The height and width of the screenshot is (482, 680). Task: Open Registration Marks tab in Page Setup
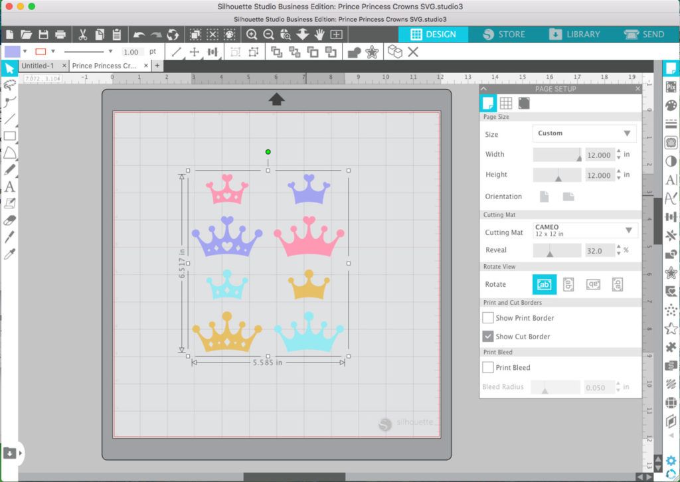pos(524,103)
